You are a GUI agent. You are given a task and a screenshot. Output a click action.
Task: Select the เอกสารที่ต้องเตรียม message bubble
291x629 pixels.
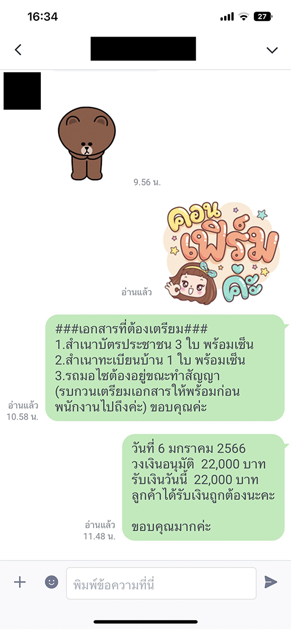click(x=165, y=368)
